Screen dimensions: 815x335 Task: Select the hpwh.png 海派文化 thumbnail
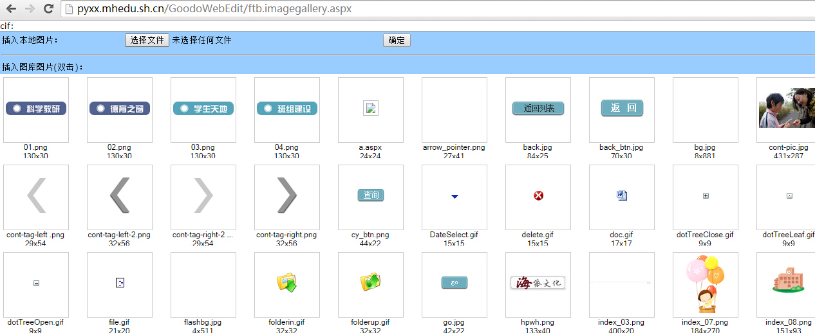coord(538,283)
